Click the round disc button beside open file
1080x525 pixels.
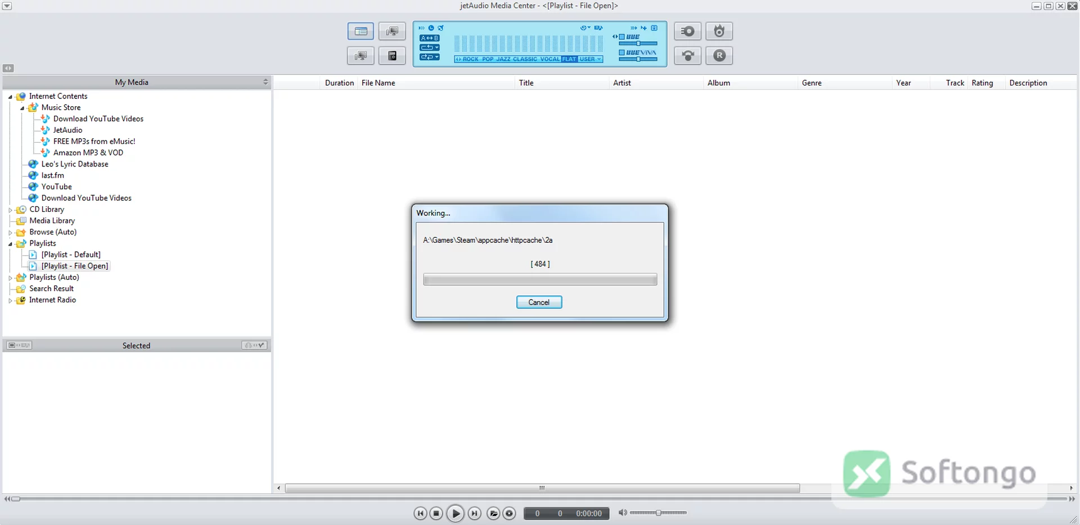[x=509, y=513]
